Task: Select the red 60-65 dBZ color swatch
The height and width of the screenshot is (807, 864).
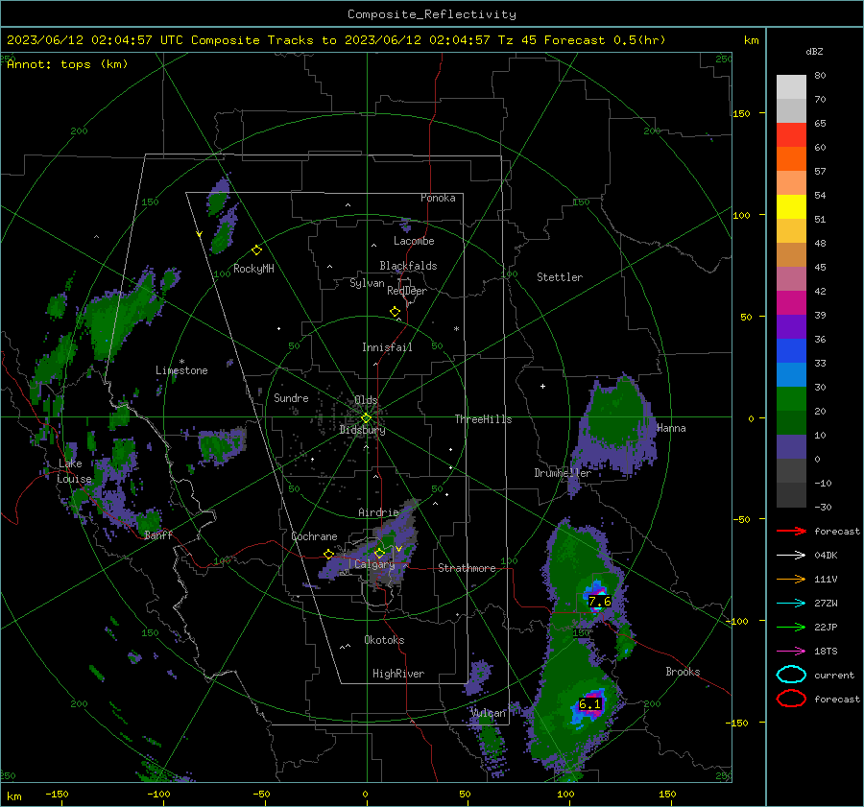Action: (791, 135)
